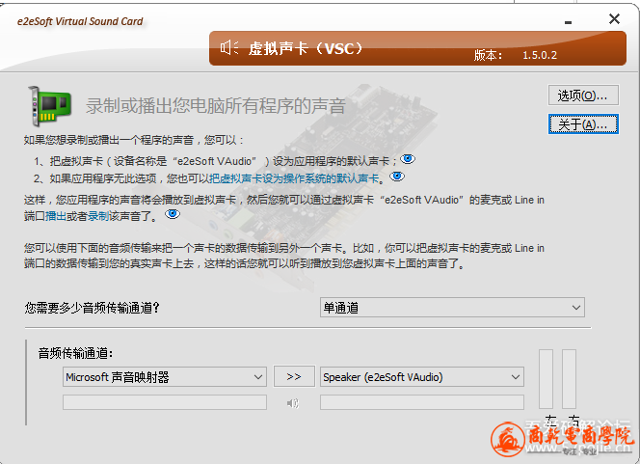Open the 关于(A)... about dialog
Image resolution: width=640 pixels, height=464 pixels.
tap(583, 124)
